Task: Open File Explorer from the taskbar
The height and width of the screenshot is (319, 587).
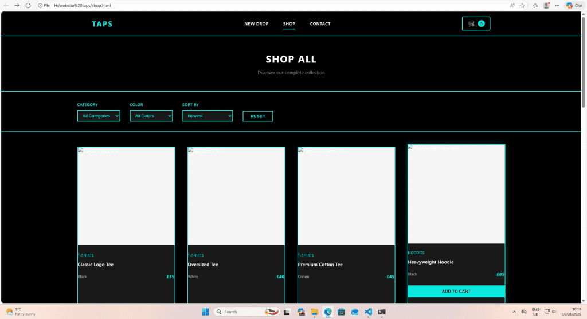Action: tap(314, 312)
